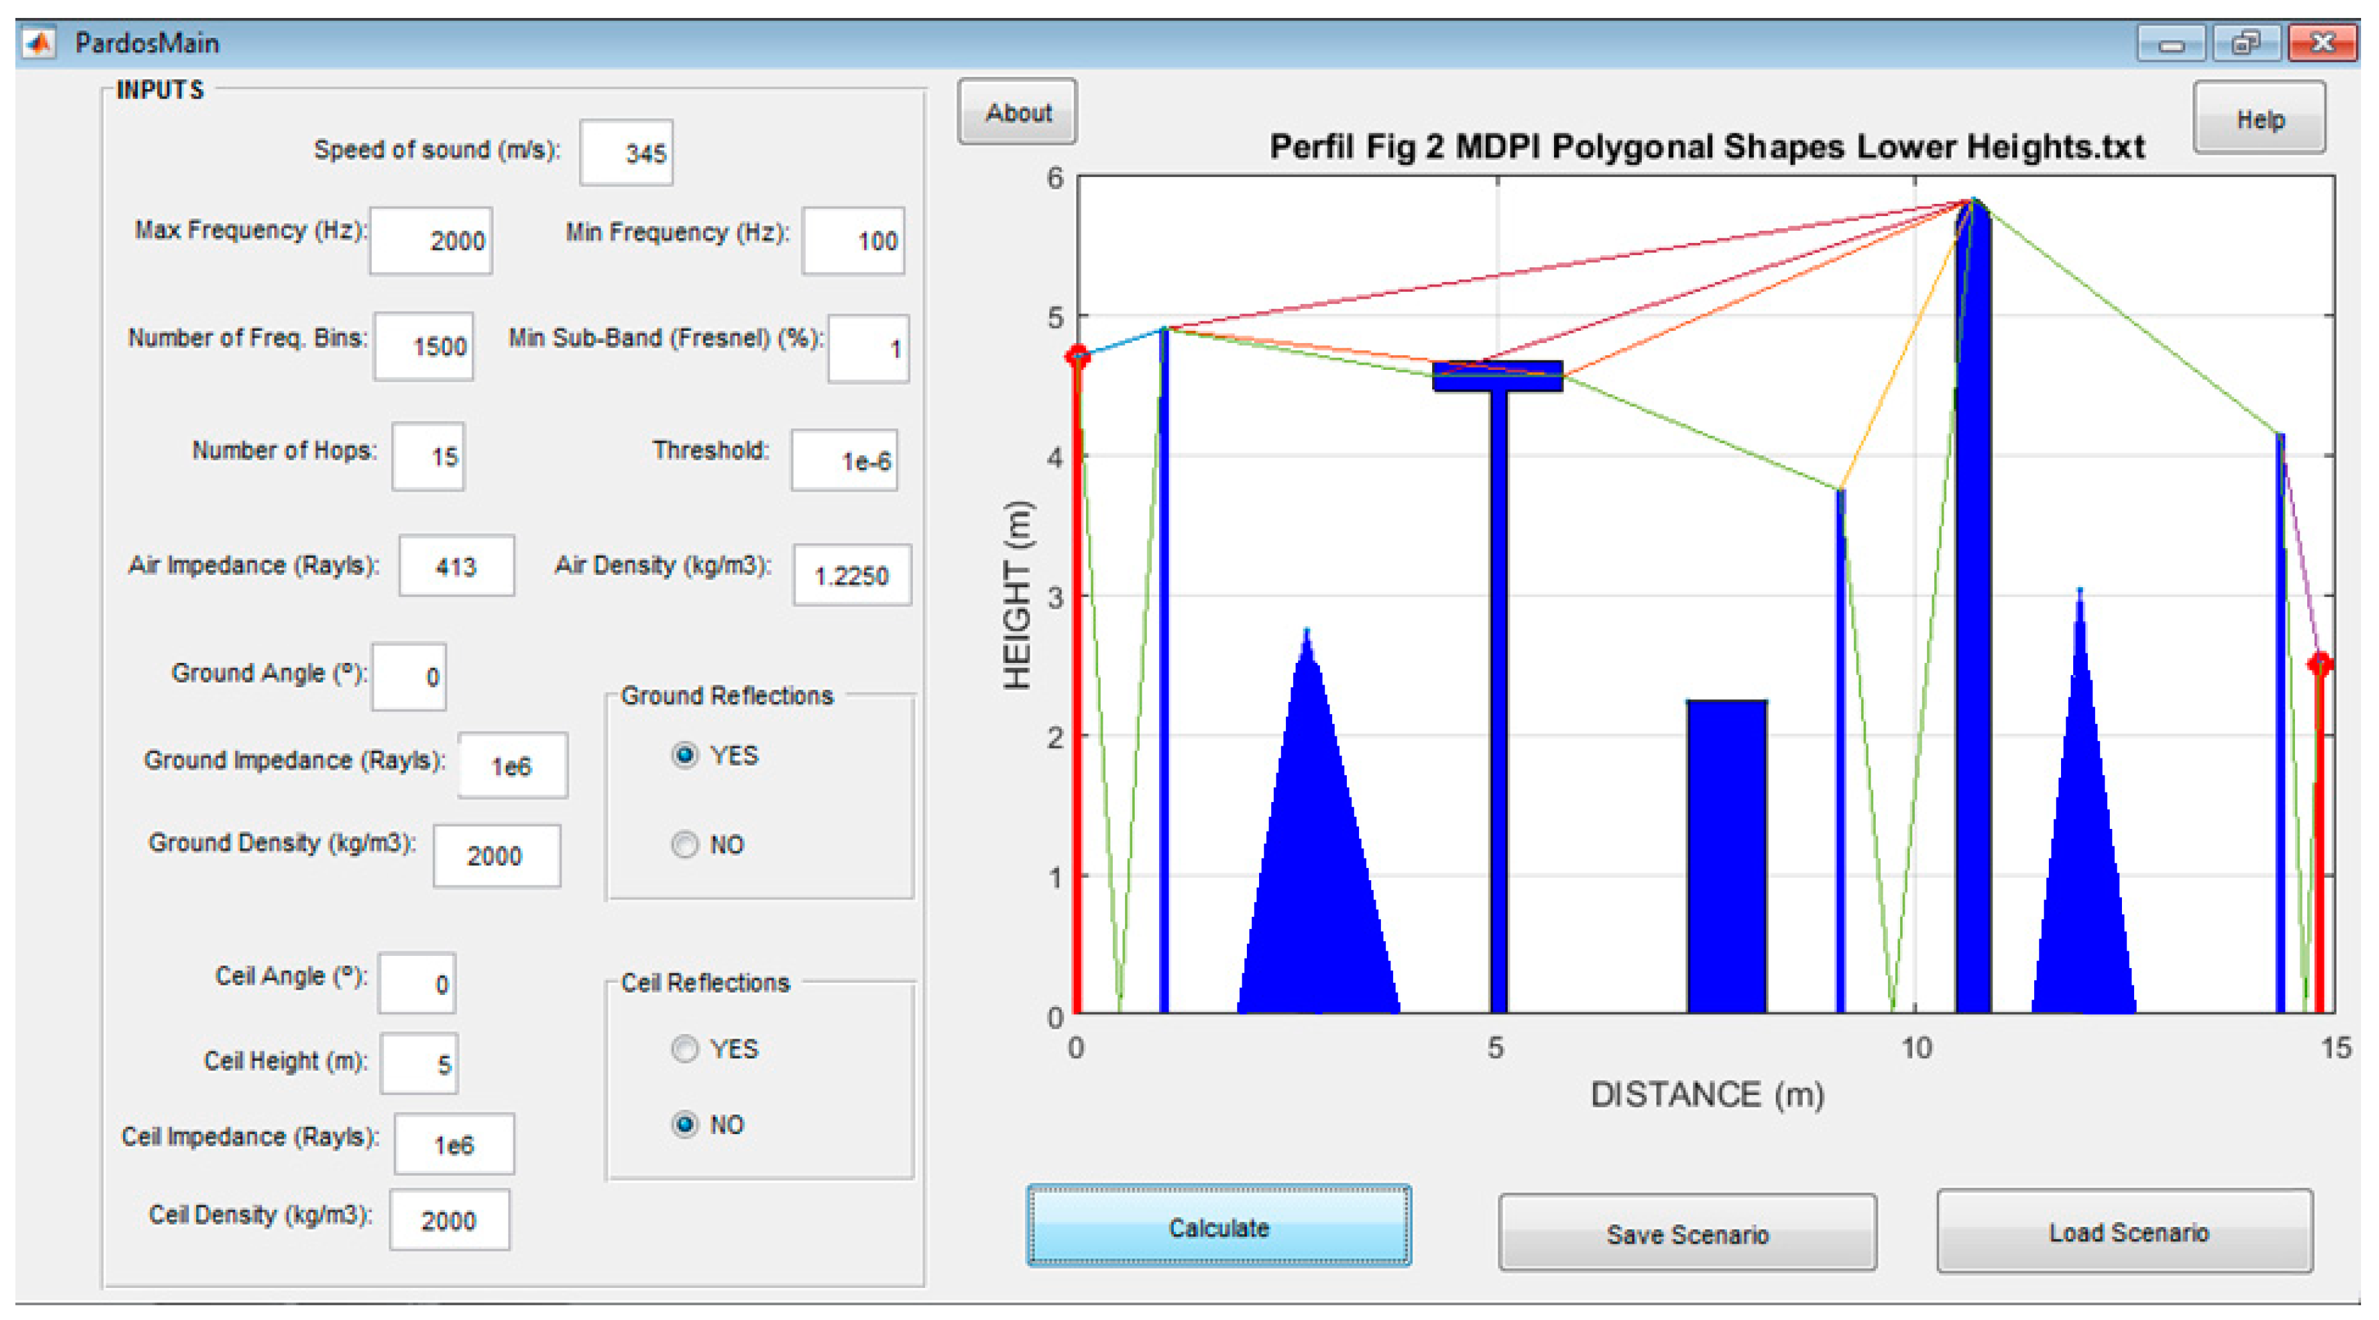
Task: Open the About dialog
Action: click(x=1018, y=112)
